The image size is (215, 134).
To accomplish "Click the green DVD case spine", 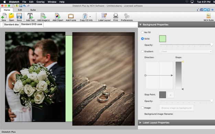I will coord(69,78).
